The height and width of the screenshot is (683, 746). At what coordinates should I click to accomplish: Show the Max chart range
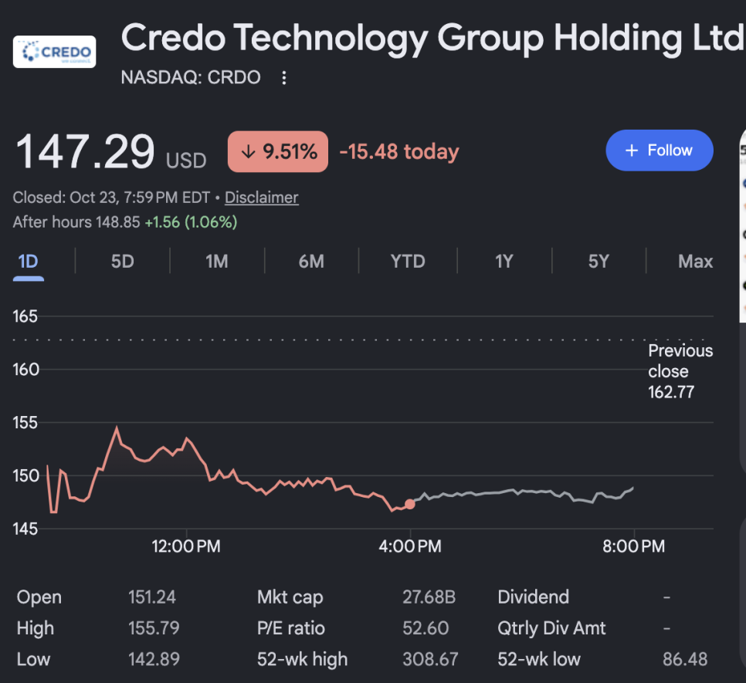point(695,262)
